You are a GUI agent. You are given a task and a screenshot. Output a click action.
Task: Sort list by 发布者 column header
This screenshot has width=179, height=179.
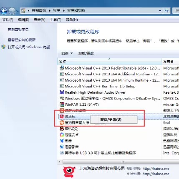point(170,62)
